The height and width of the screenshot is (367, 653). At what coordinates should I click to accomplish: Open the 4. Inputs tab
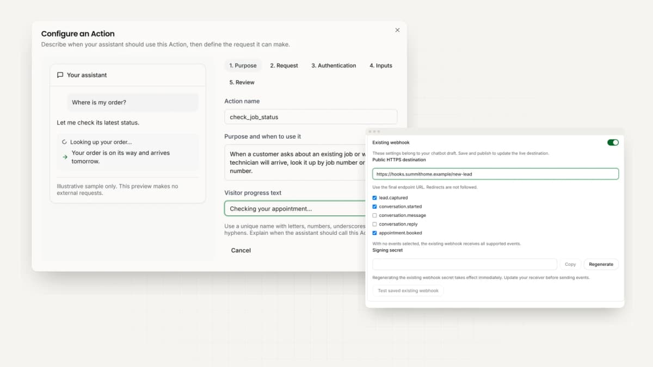pos(381,66)
